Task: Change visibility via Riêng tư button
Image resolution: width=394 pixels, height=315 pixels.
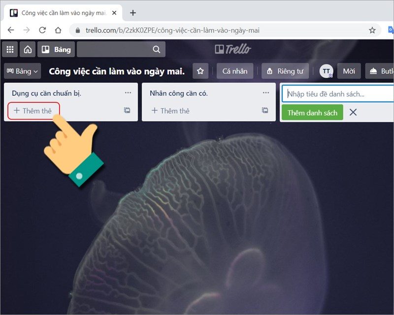Action: coord(285,71)
